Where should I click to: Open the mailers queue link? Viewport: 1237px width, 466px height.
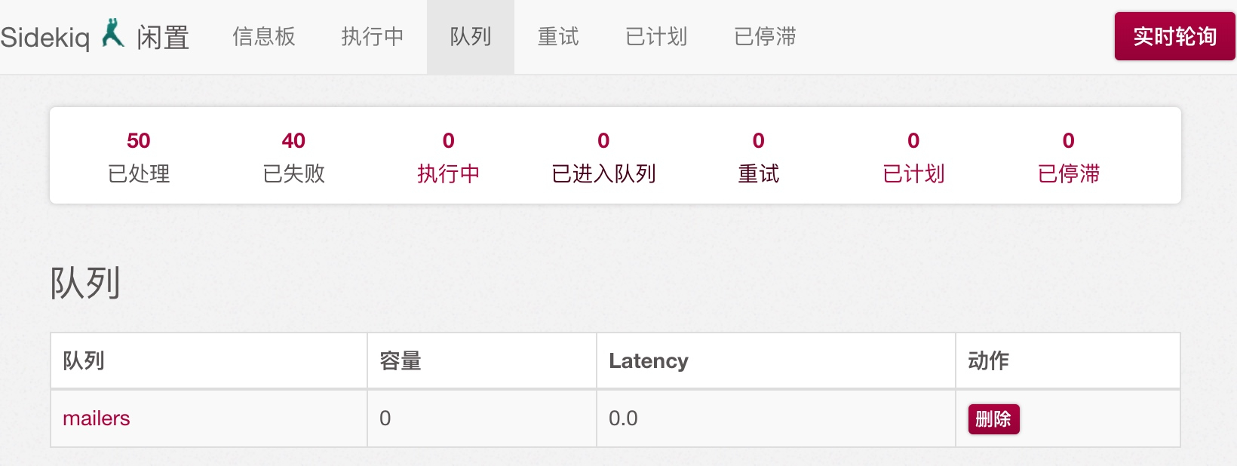coord(97,418)
